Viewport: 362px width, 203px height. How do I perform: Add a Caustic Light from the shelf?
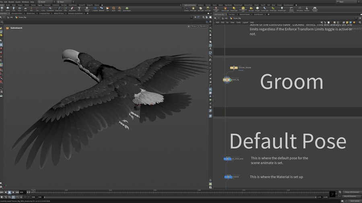pos(265,9)
